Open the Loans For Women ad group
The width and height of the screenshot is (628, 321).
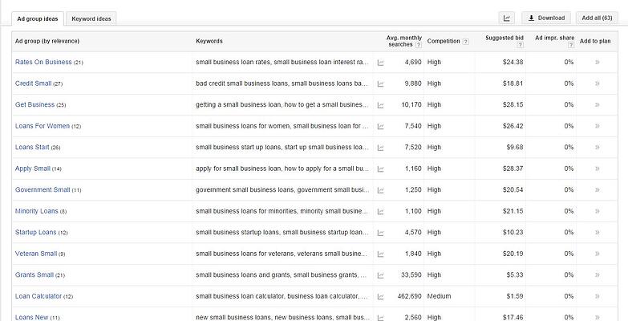(43, 126)
